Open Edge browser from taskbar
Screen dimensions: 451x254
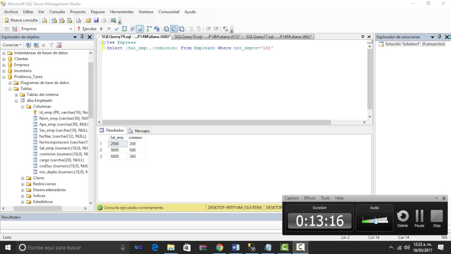(x=155, y=247)
